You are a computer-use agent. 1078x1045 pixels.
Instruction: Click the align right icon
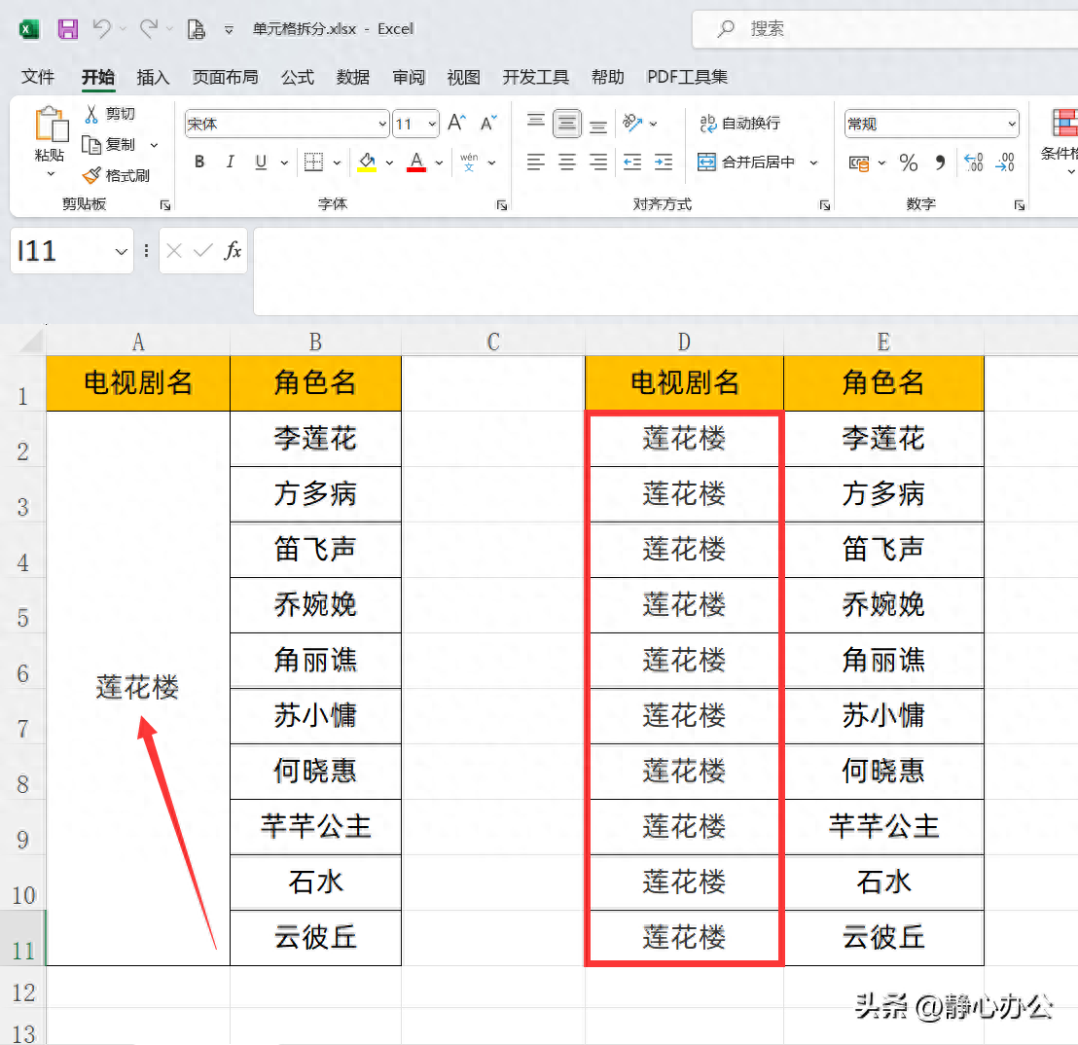click(598, 162)
